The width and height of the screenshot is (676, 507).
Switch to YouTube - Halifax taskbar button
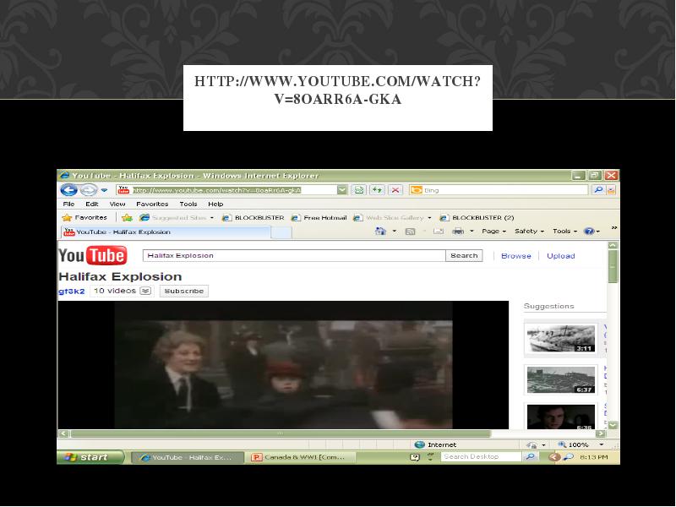pos(187,457)
